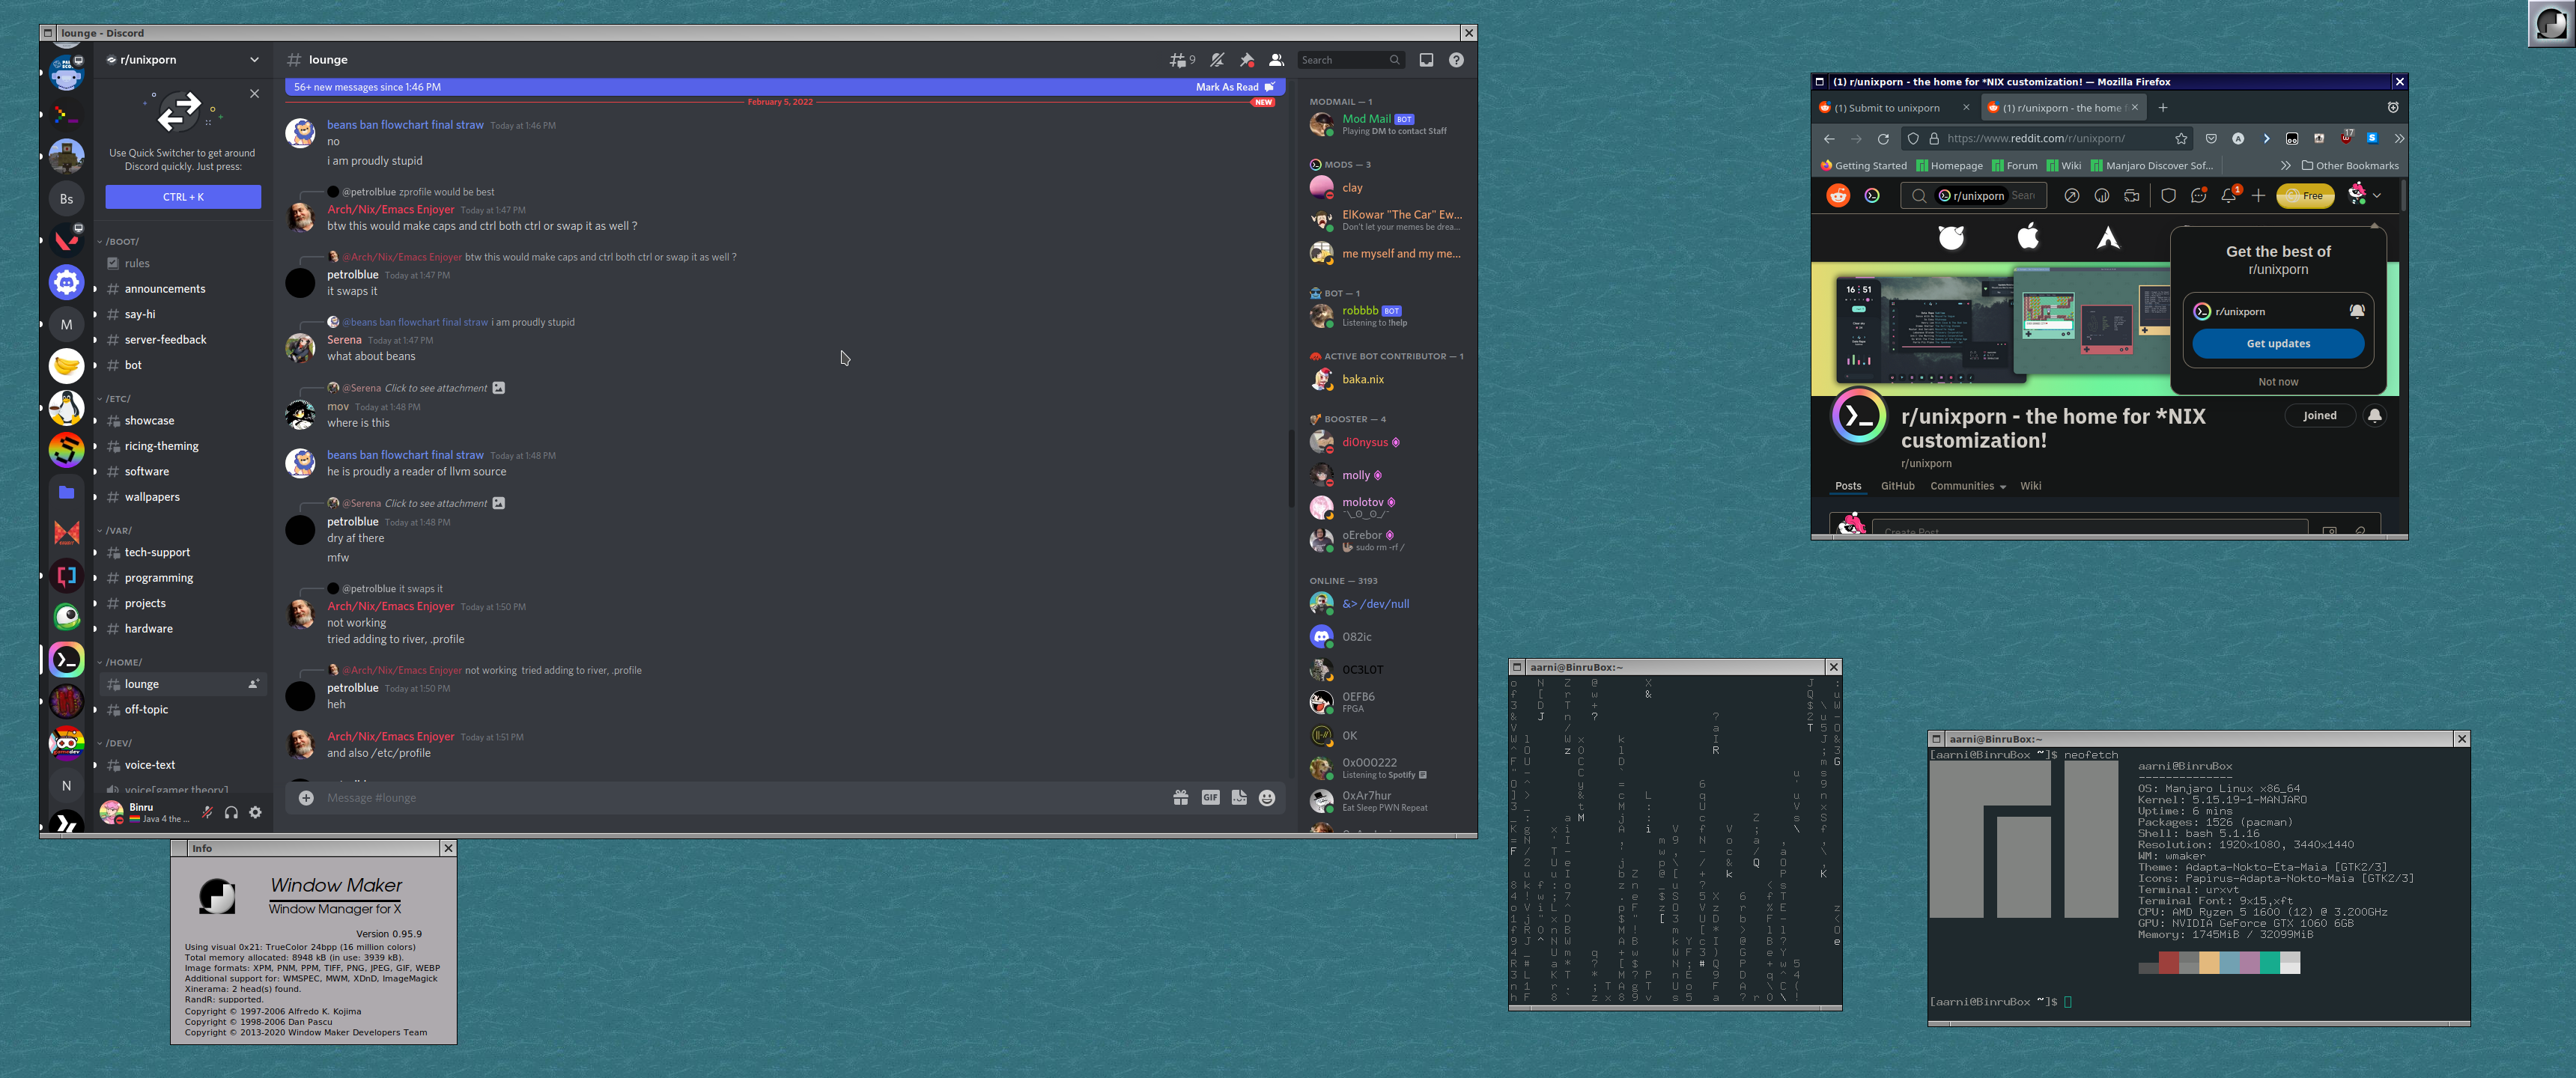Click the Get updates button
The image size is (2576, 1078).
(2278, 343)
